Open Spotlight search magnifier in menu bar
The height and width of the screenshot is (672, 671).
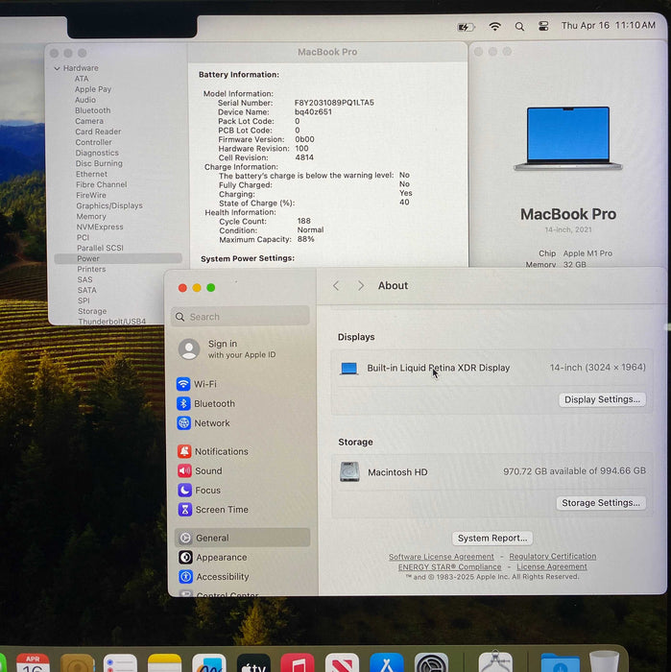tap(519, 27)
